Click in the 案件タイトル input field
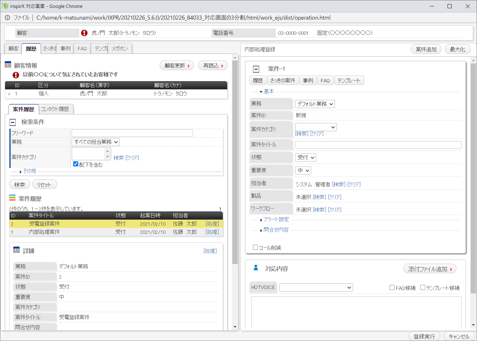The height and width of the screenshot is (341, 477). [x=378, y=145]
